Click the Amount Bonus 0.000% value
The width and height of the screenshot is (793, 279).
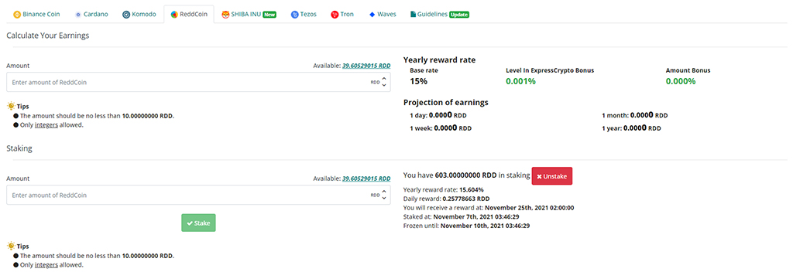pos(680,80)
